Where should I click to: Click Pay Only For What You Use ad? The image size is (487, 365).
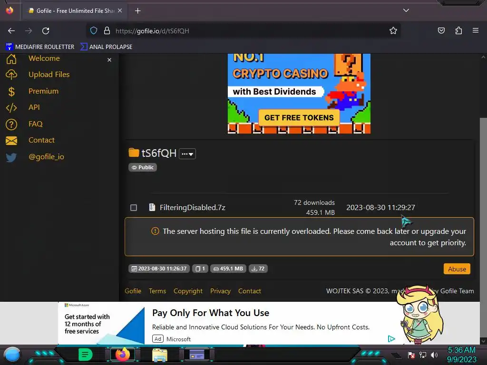tap(211, 313)
